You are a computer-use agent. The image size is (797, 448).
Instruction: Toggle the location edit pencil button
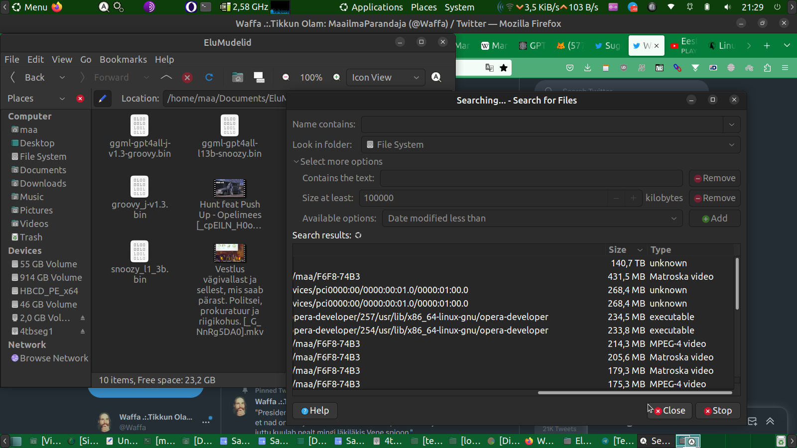coord(103,99)
